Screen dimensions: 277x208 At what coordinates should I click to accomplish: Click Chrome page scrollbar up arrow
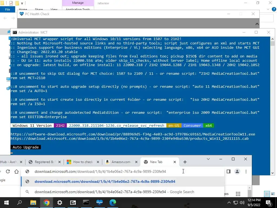[249, 188]
